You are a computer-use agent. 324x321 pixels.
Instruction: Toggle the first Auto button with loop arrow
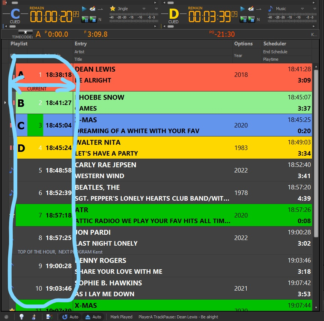(x=70, y=317)
